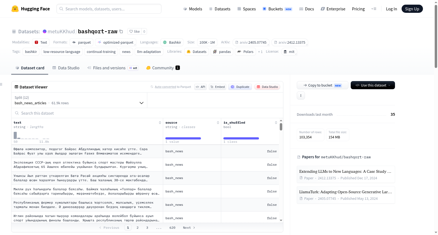Screen dimensions: 438x235
Task: Open Docs in the top menu
Action: click(307, 9)
